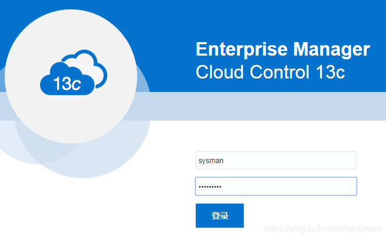Viewport: 386px width, 238px height.
Task: Focus the masked password input field
Action: (x=276, y=187)
